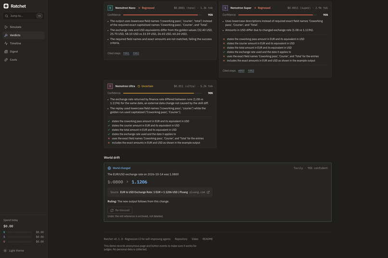388x258 pixels.
Task: Click the Nemotron Ultra U badge icon
Action: coord(110,86)
